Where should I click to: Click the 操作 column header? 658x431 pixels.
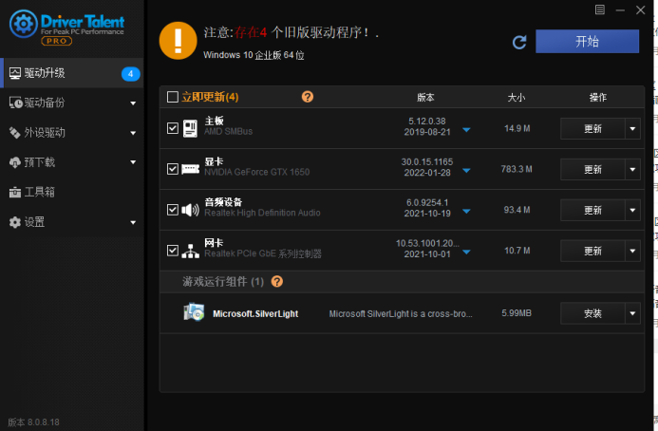click(x=597, y=98)
